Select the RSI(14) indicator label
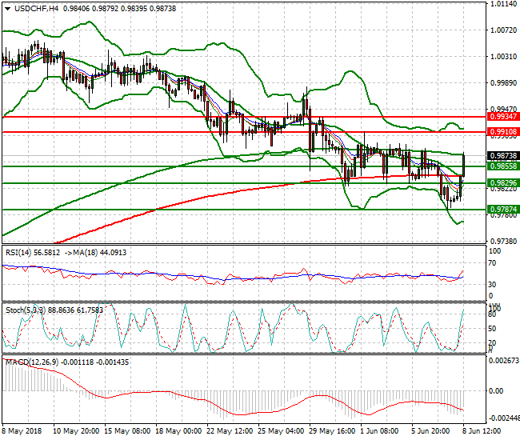The image size is (520, 440). [x=18, y=253]
